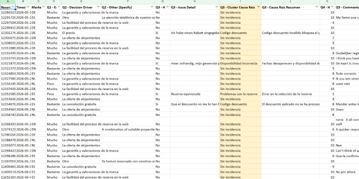Viewport: 359px width, 179px height.
Task: Select the Q4 cell with value 7
Action: pyautogui.click(x=328, y=38)
